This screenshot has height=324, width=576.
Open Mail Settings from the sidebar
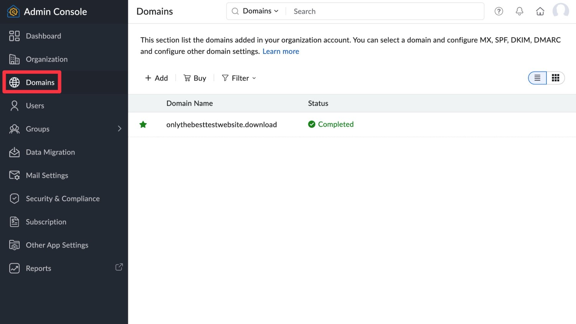(x=47, y=175)
